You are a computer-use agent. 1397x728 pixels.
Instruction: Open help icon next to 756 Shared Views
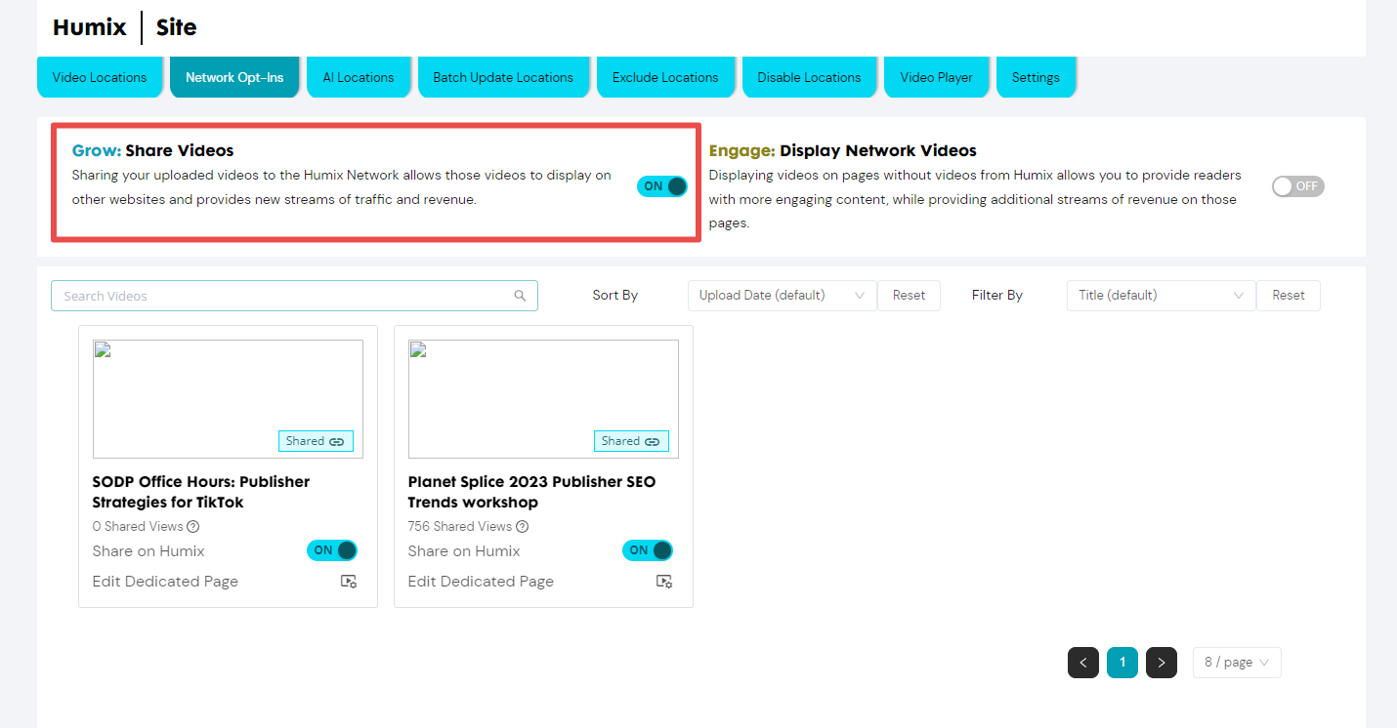[x=523, y=527]
